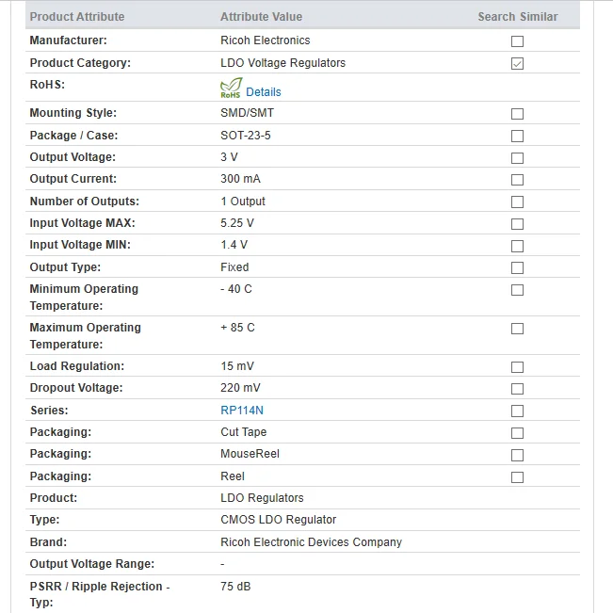Click the CMOS LDO Regulator type value
613x613 pixels.
click(x=279, y=520)
